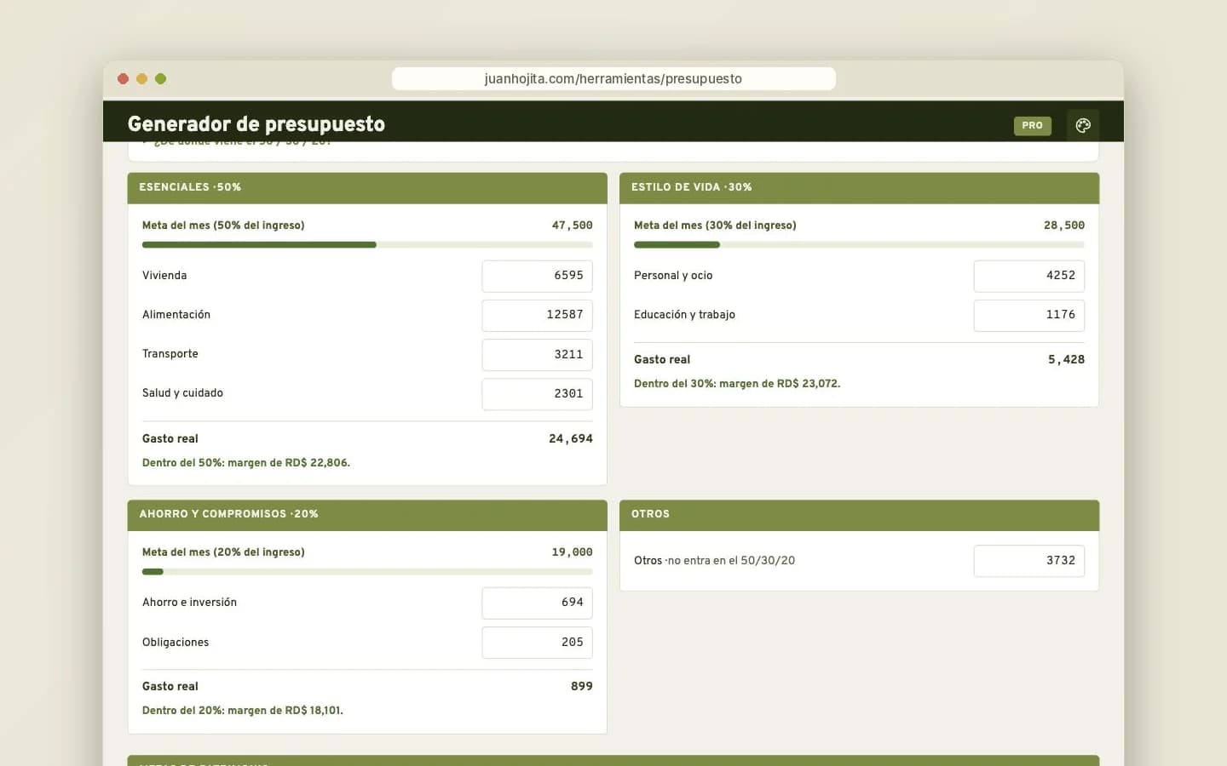This screenshot has width=1227, height=766.
Task: Click the PRO badge button
Action: tap(1032, 125)
